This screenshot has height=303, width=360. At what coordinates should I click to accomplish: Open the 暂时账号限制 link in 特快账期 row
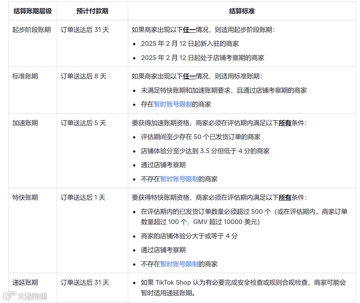click(179, 264)
